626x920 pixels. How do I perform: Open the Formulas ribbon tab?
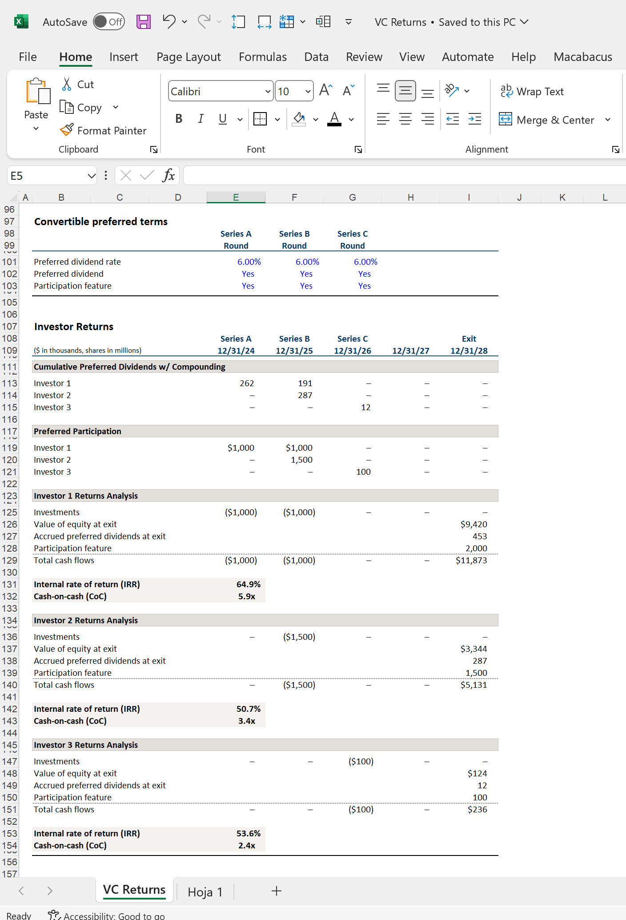point(262,57)
